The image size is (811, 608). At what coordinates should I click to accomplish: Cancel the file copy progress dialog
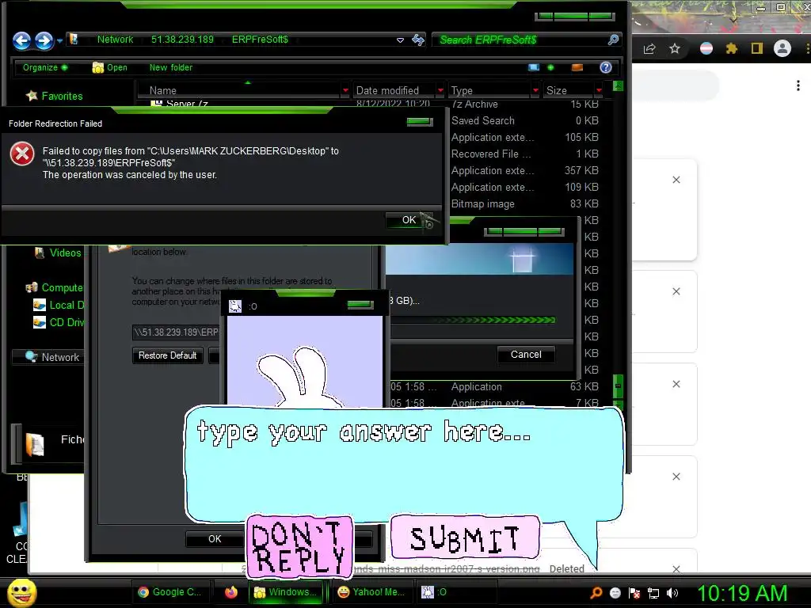[x=526, y=354]
